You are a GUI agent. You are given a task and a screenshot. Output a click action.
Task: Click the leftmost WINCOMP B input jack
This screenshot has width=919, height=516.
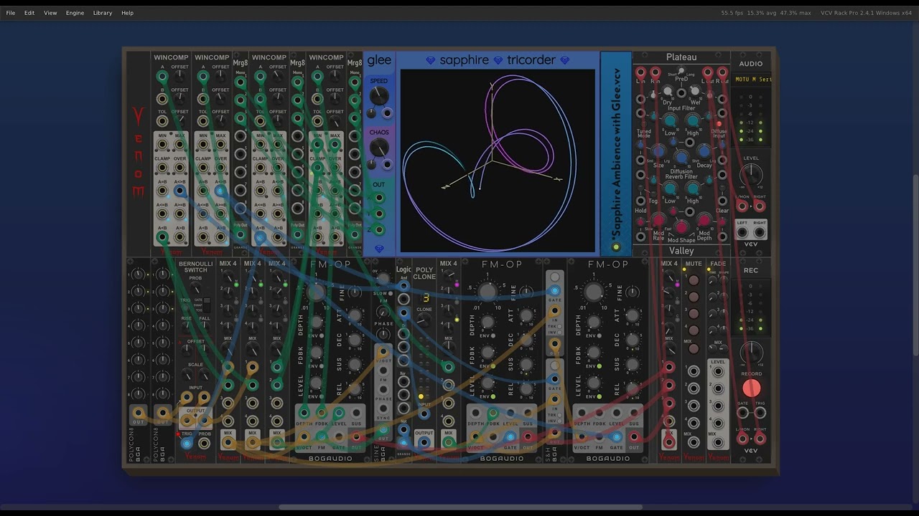click(x=162, y=99)
